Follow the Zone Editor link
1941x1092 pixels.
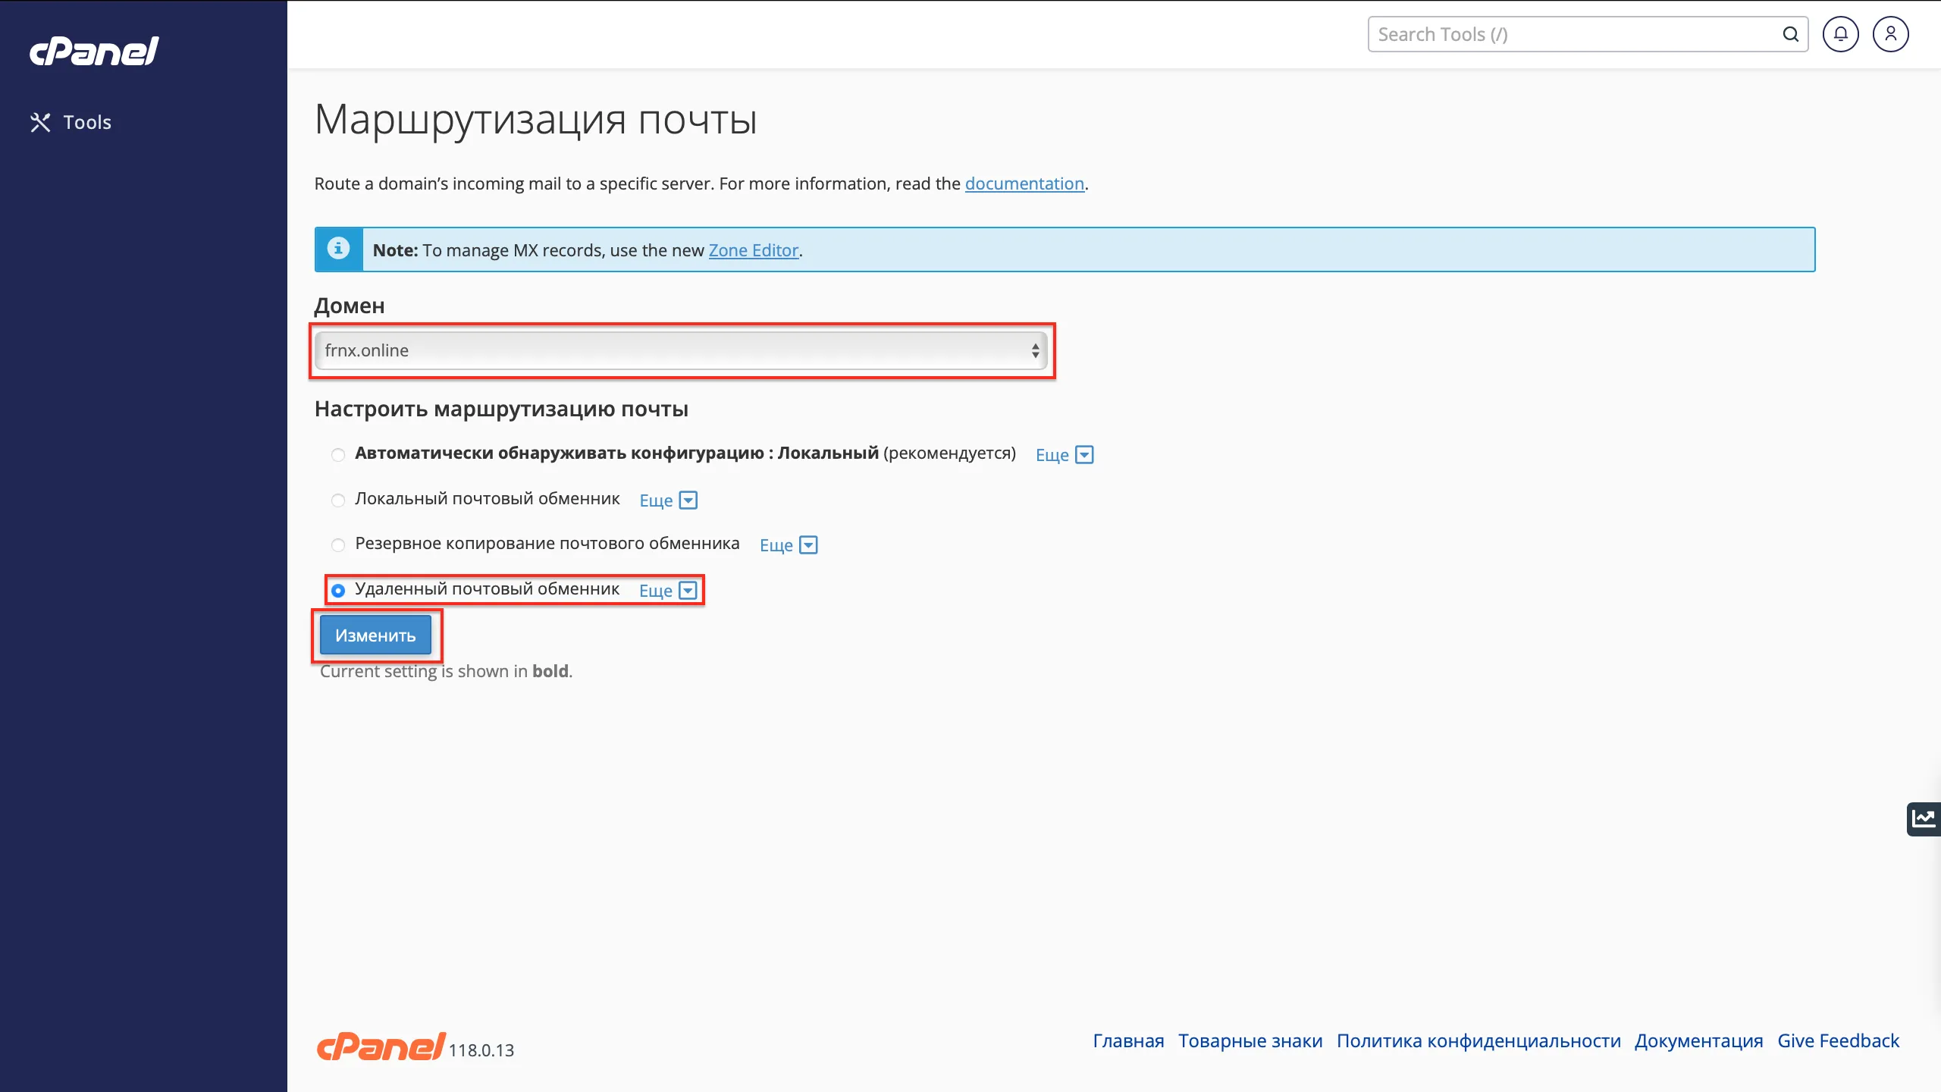point(753,250)
